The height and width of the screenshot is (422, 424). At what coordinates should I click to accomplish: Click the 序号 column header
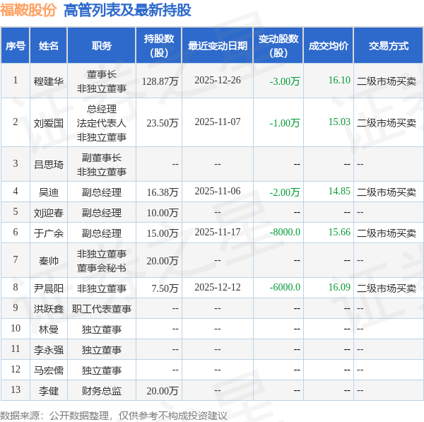coord(16,45)
